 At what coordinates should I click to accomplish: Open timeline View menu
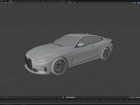pyautogui.click(x=3, y=97)
